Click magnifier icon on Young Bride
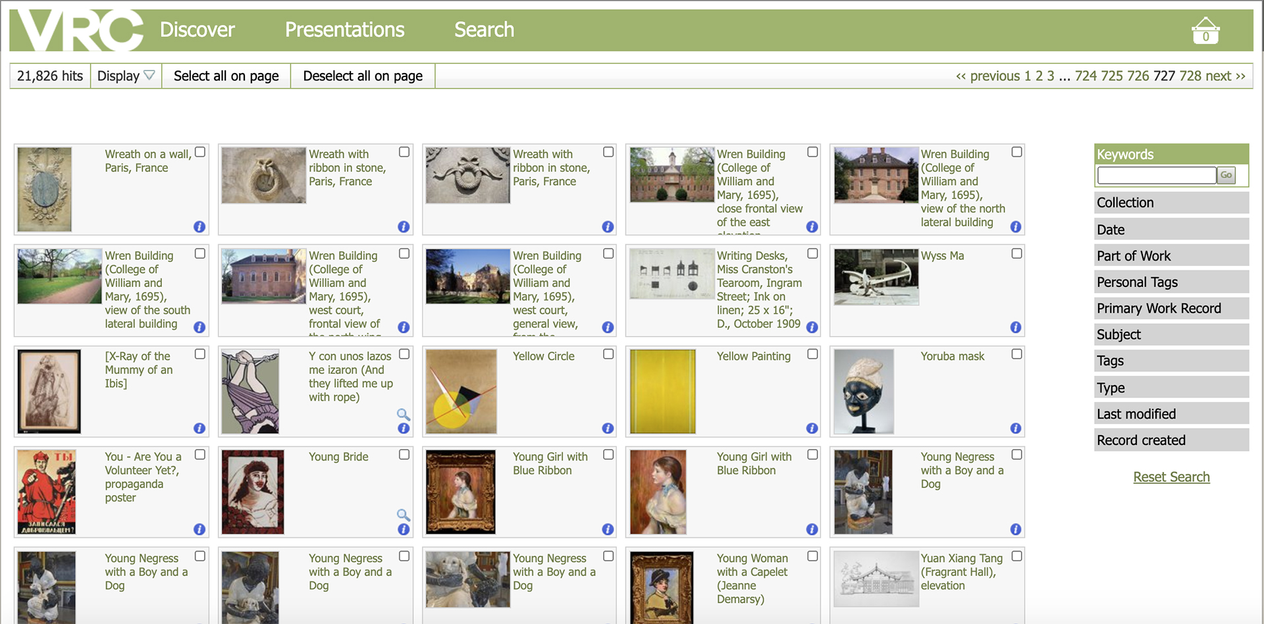The height and width of the screenshot is (624, 1264). click(x=404, y=515)
